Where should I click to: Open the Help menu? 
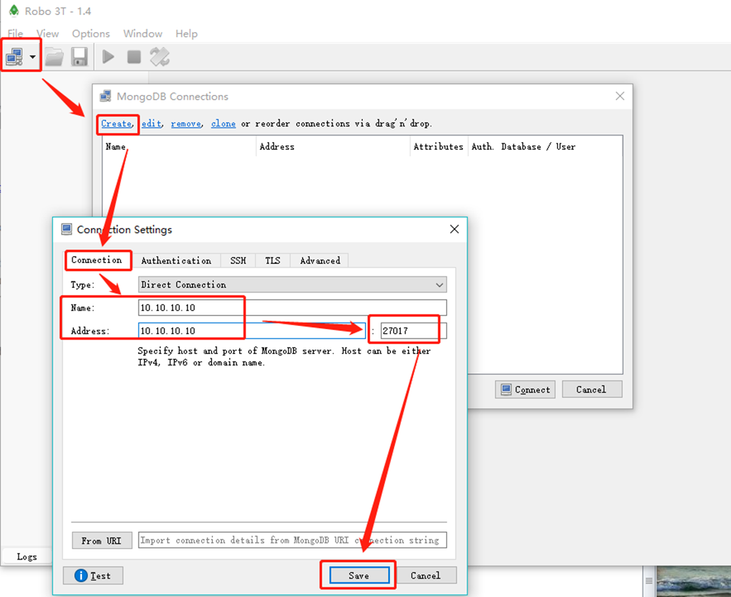[187, 33]
